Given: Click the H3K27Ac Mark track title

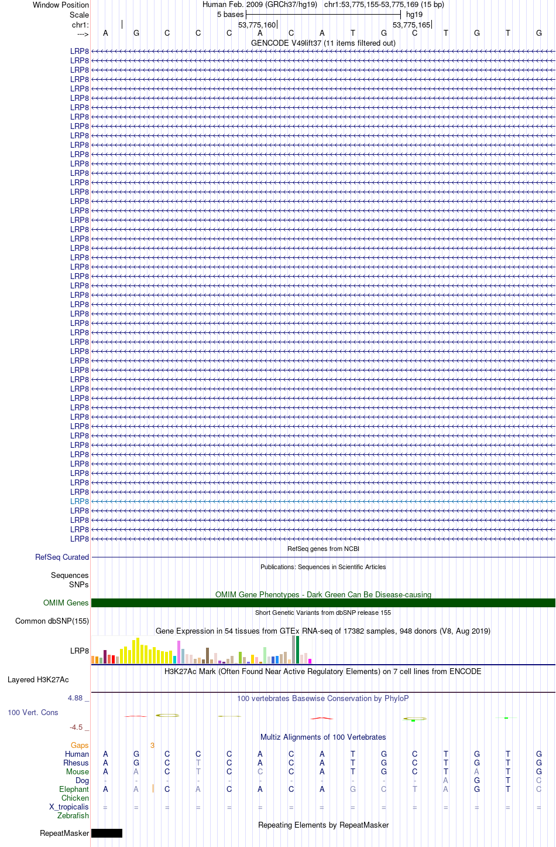Looking at the screenshot, I should [x=323, y=672].
